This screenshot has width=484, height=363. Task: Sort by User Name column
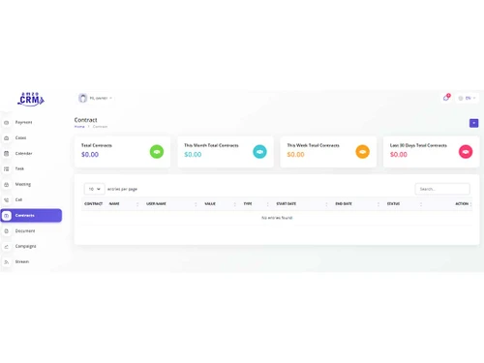[171, 204]
